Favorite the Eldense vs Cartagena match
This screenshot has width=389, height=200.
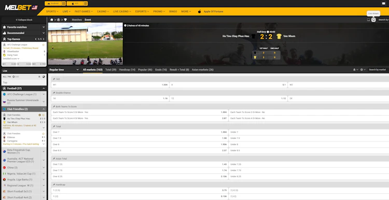[x=44, y=134]
